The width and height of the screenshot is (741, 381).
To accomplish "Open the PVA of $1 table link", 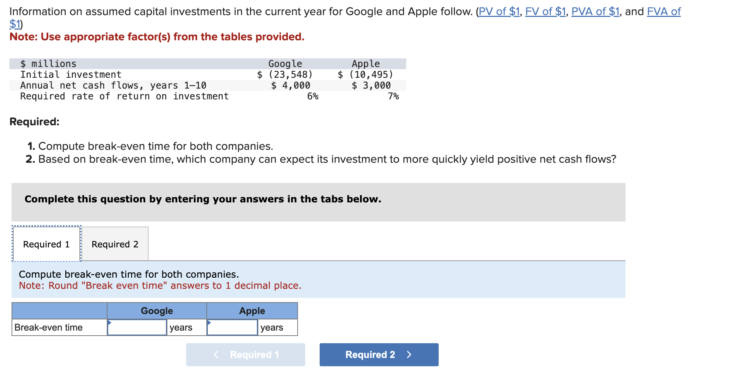I will pyautogui.click(x=595, y=11).
